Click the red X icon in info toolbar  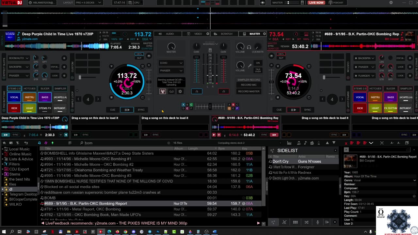click(x=346, y=143)
